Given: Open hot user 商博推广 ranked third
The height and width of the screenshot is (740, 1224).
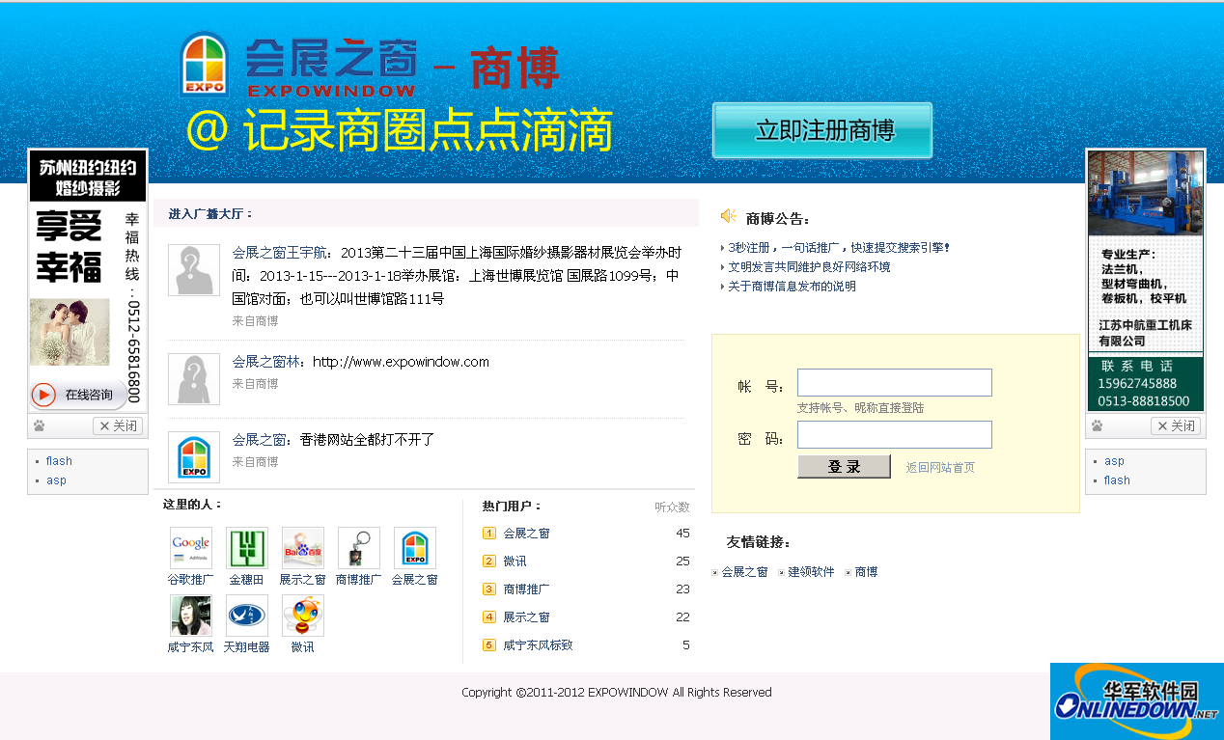Looking at the screenshot, I should coord(527,589).
